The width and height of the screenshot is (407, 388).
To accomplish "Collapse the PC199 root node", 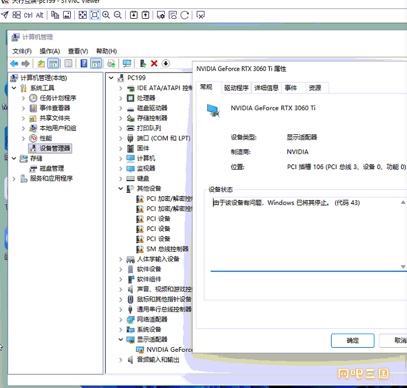I will click(111, 78).
